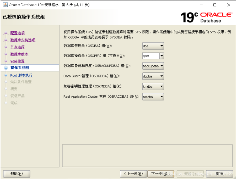Click the step marker beside Root 脚本执行
The height and width of the screenshot is (179, 236).
click(x=6, y=75)
